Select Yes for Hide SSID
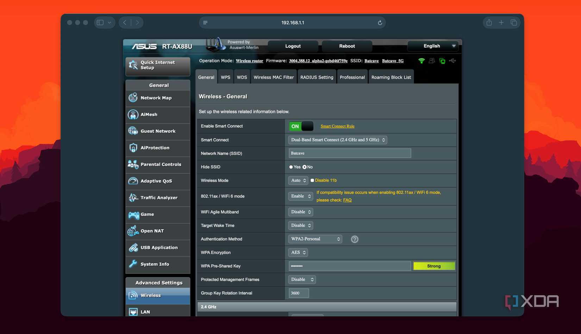Screen dimensions: 581x334 click(291, 167)
